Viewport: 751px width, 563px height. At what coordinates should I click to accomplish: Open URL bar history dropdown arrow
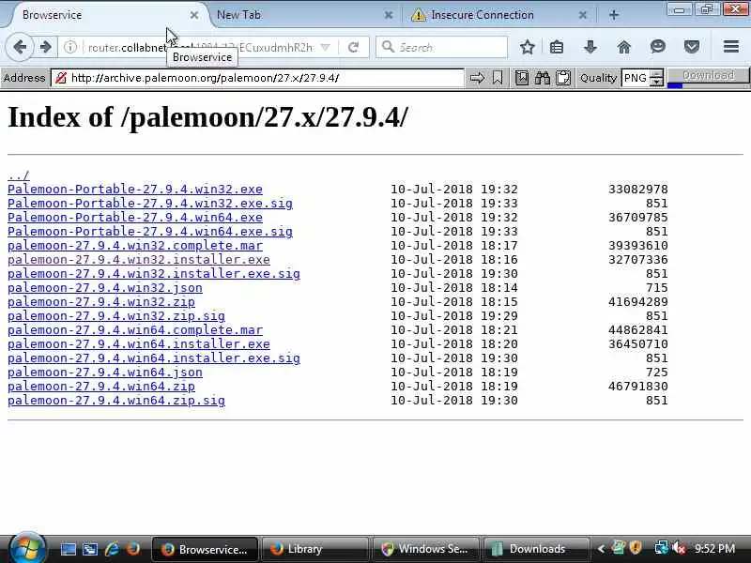click(x=326, y=47)
